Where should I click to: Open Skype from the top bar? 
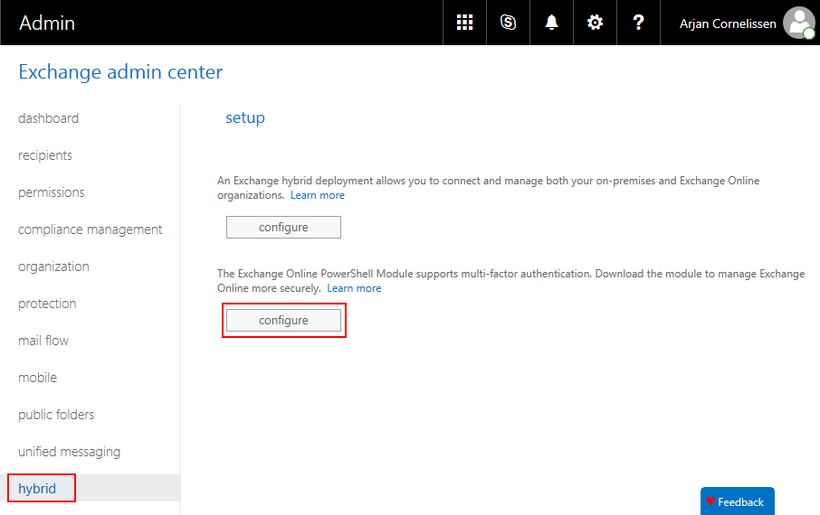pos(508,23)
